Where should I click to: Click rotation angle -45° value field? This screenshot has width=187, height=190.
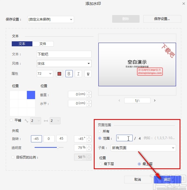coord(80,139)
